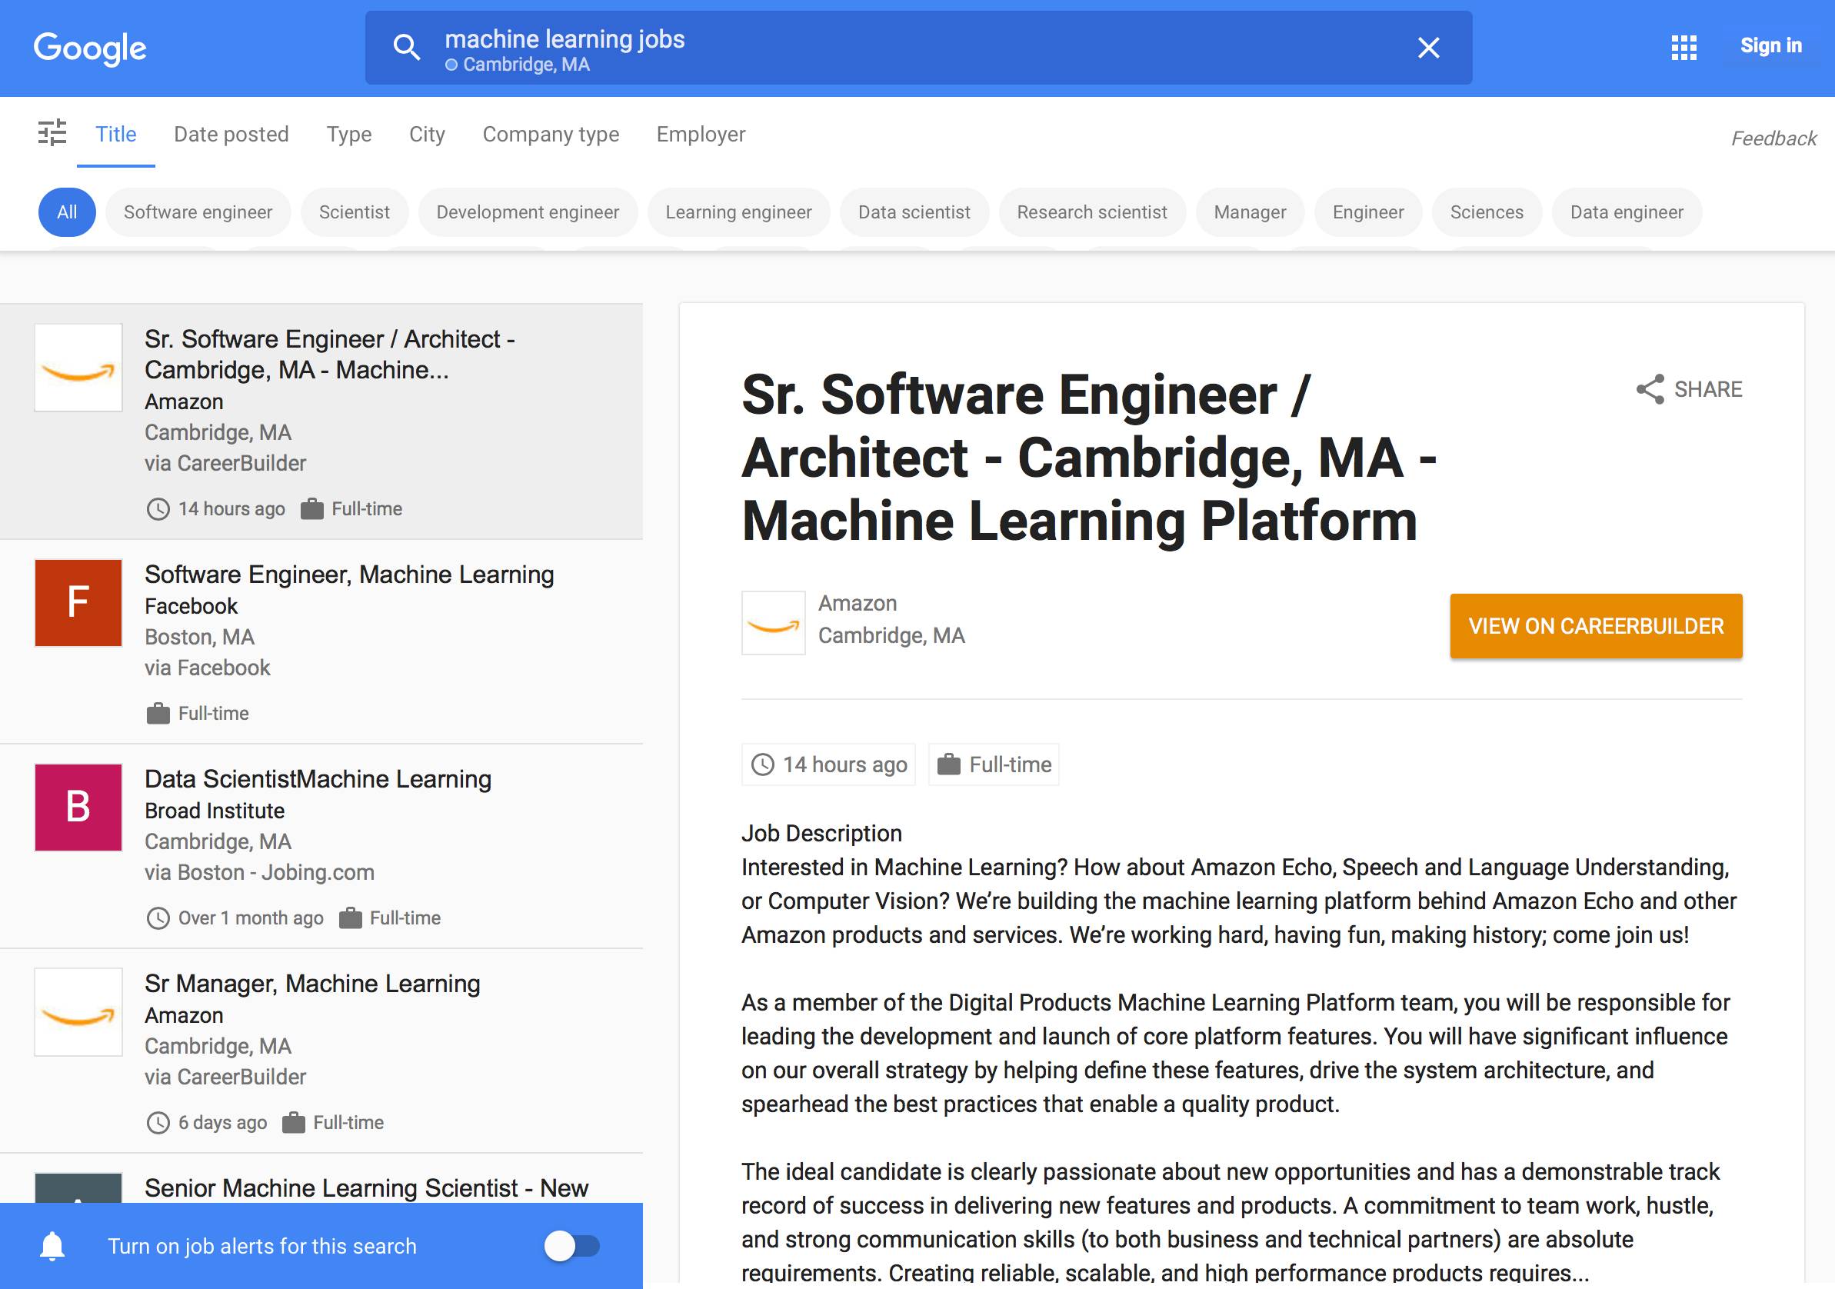The image size is (1835, 1289).
Task: Open the Sr Manager, Machine Learning listing
Action: coord(312,984)
